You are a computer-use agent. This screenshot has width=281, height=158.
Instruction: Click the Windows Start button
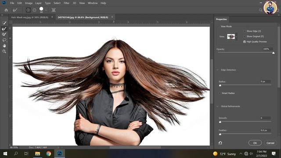point(5,154)
